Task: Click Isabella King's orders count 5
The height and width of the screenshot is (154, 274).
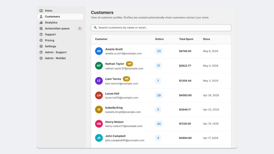Action: 158,110
